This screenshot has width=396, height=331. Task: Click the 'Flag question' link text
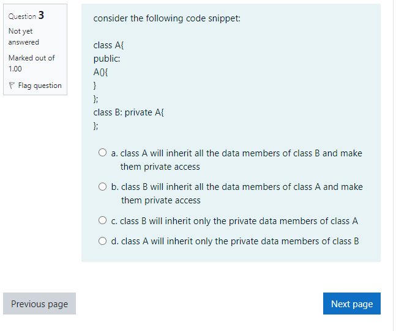coord(40,86)
